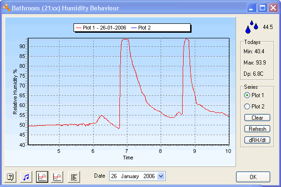281x187 pixels.
Task: Select the second graph view icon
Action: pos(58,177)
